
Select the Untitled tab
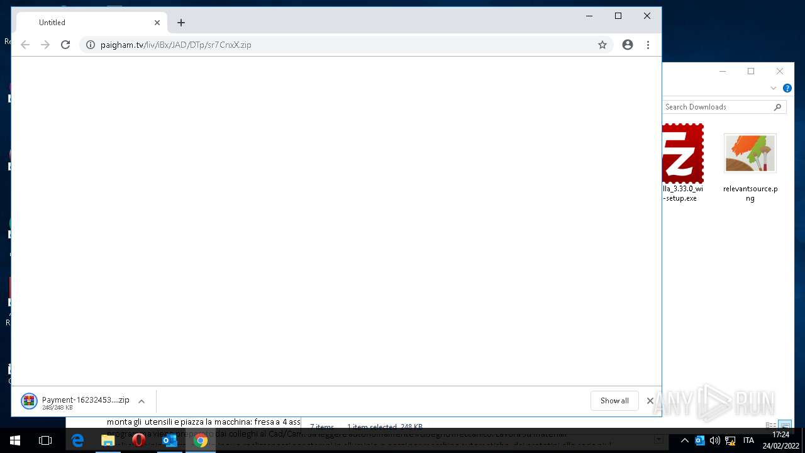point(92,23)
